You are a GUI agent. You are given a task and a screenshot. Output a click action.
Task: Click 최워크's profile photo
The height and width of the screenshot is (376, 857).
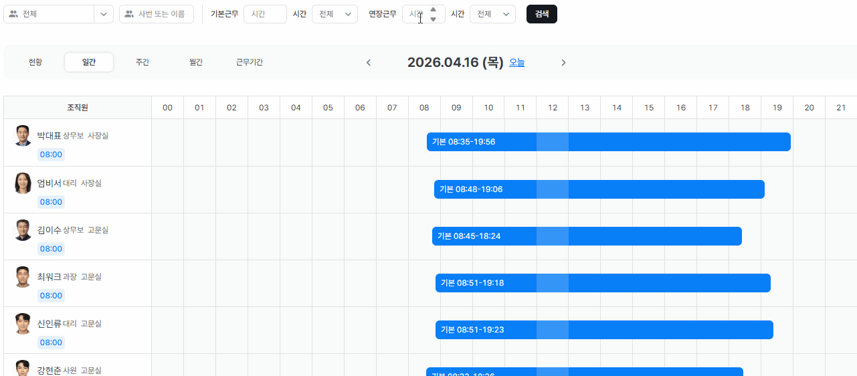23,276
